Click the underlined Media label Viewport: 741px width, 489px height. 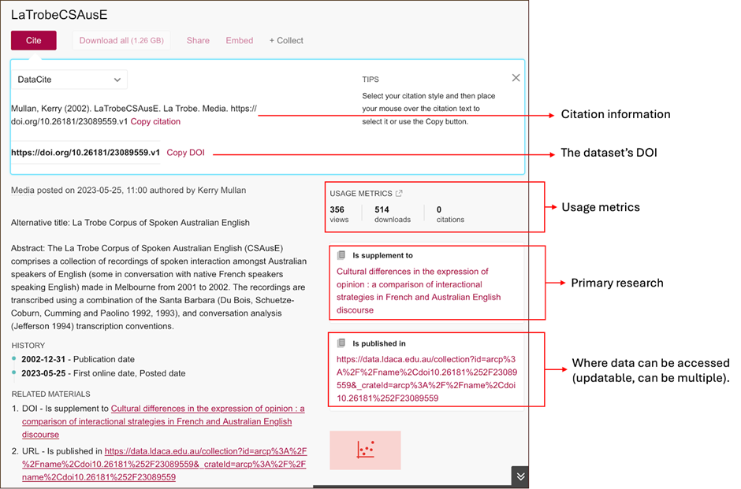pos(23,191)
